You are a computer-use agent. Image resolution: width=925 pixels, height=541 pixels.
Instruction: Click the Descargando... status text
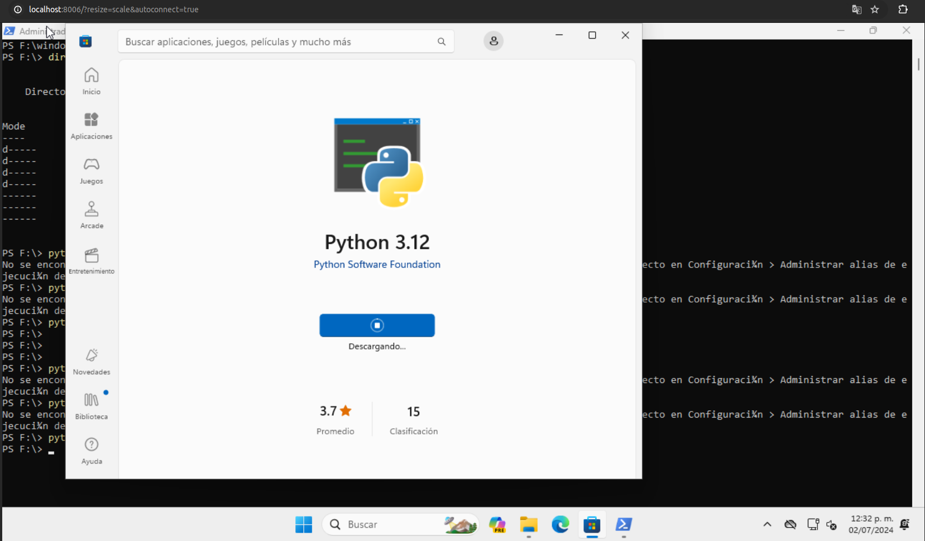pyautogui.click(x=377, y=347)
